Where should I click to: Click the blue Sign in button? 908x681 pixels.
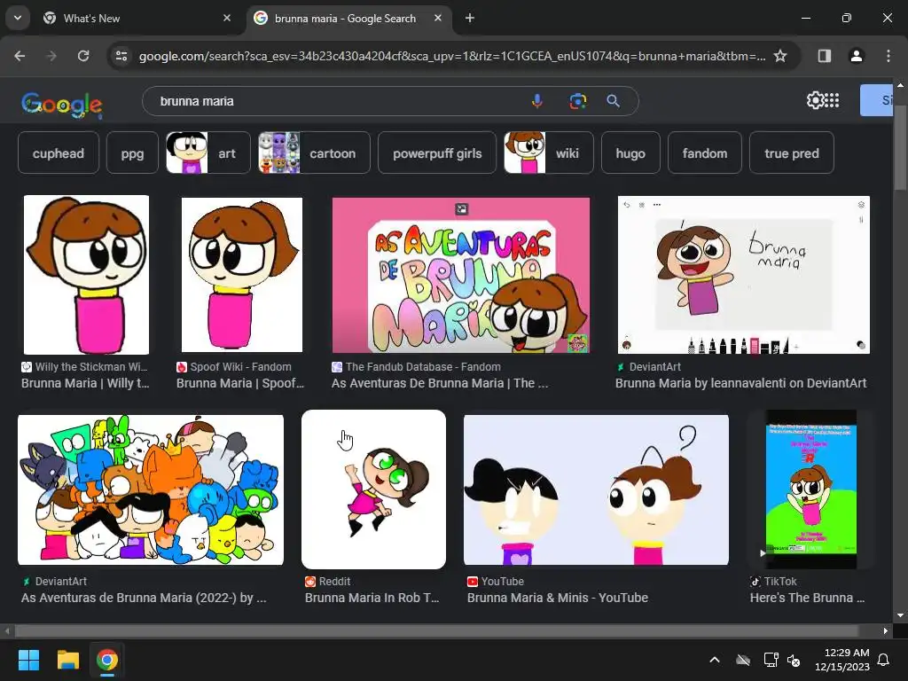point(877,100)
